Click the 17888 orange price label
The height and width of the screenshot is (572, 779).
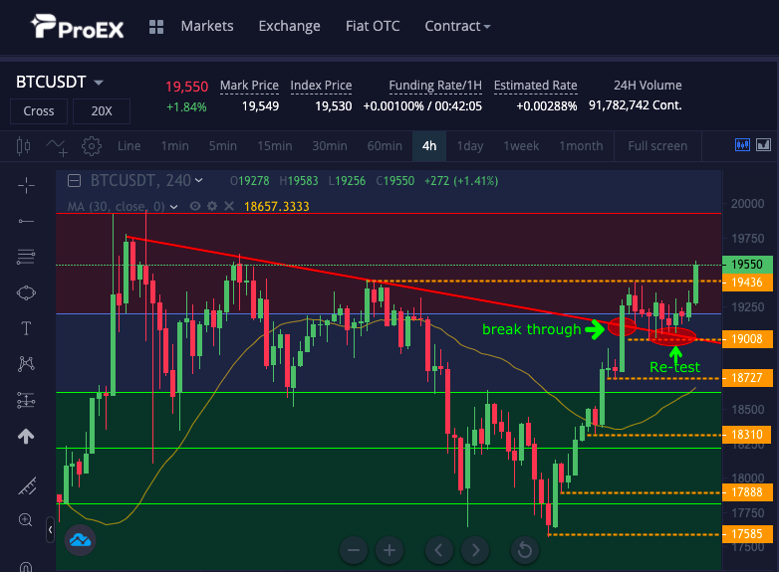pos(747,492)
